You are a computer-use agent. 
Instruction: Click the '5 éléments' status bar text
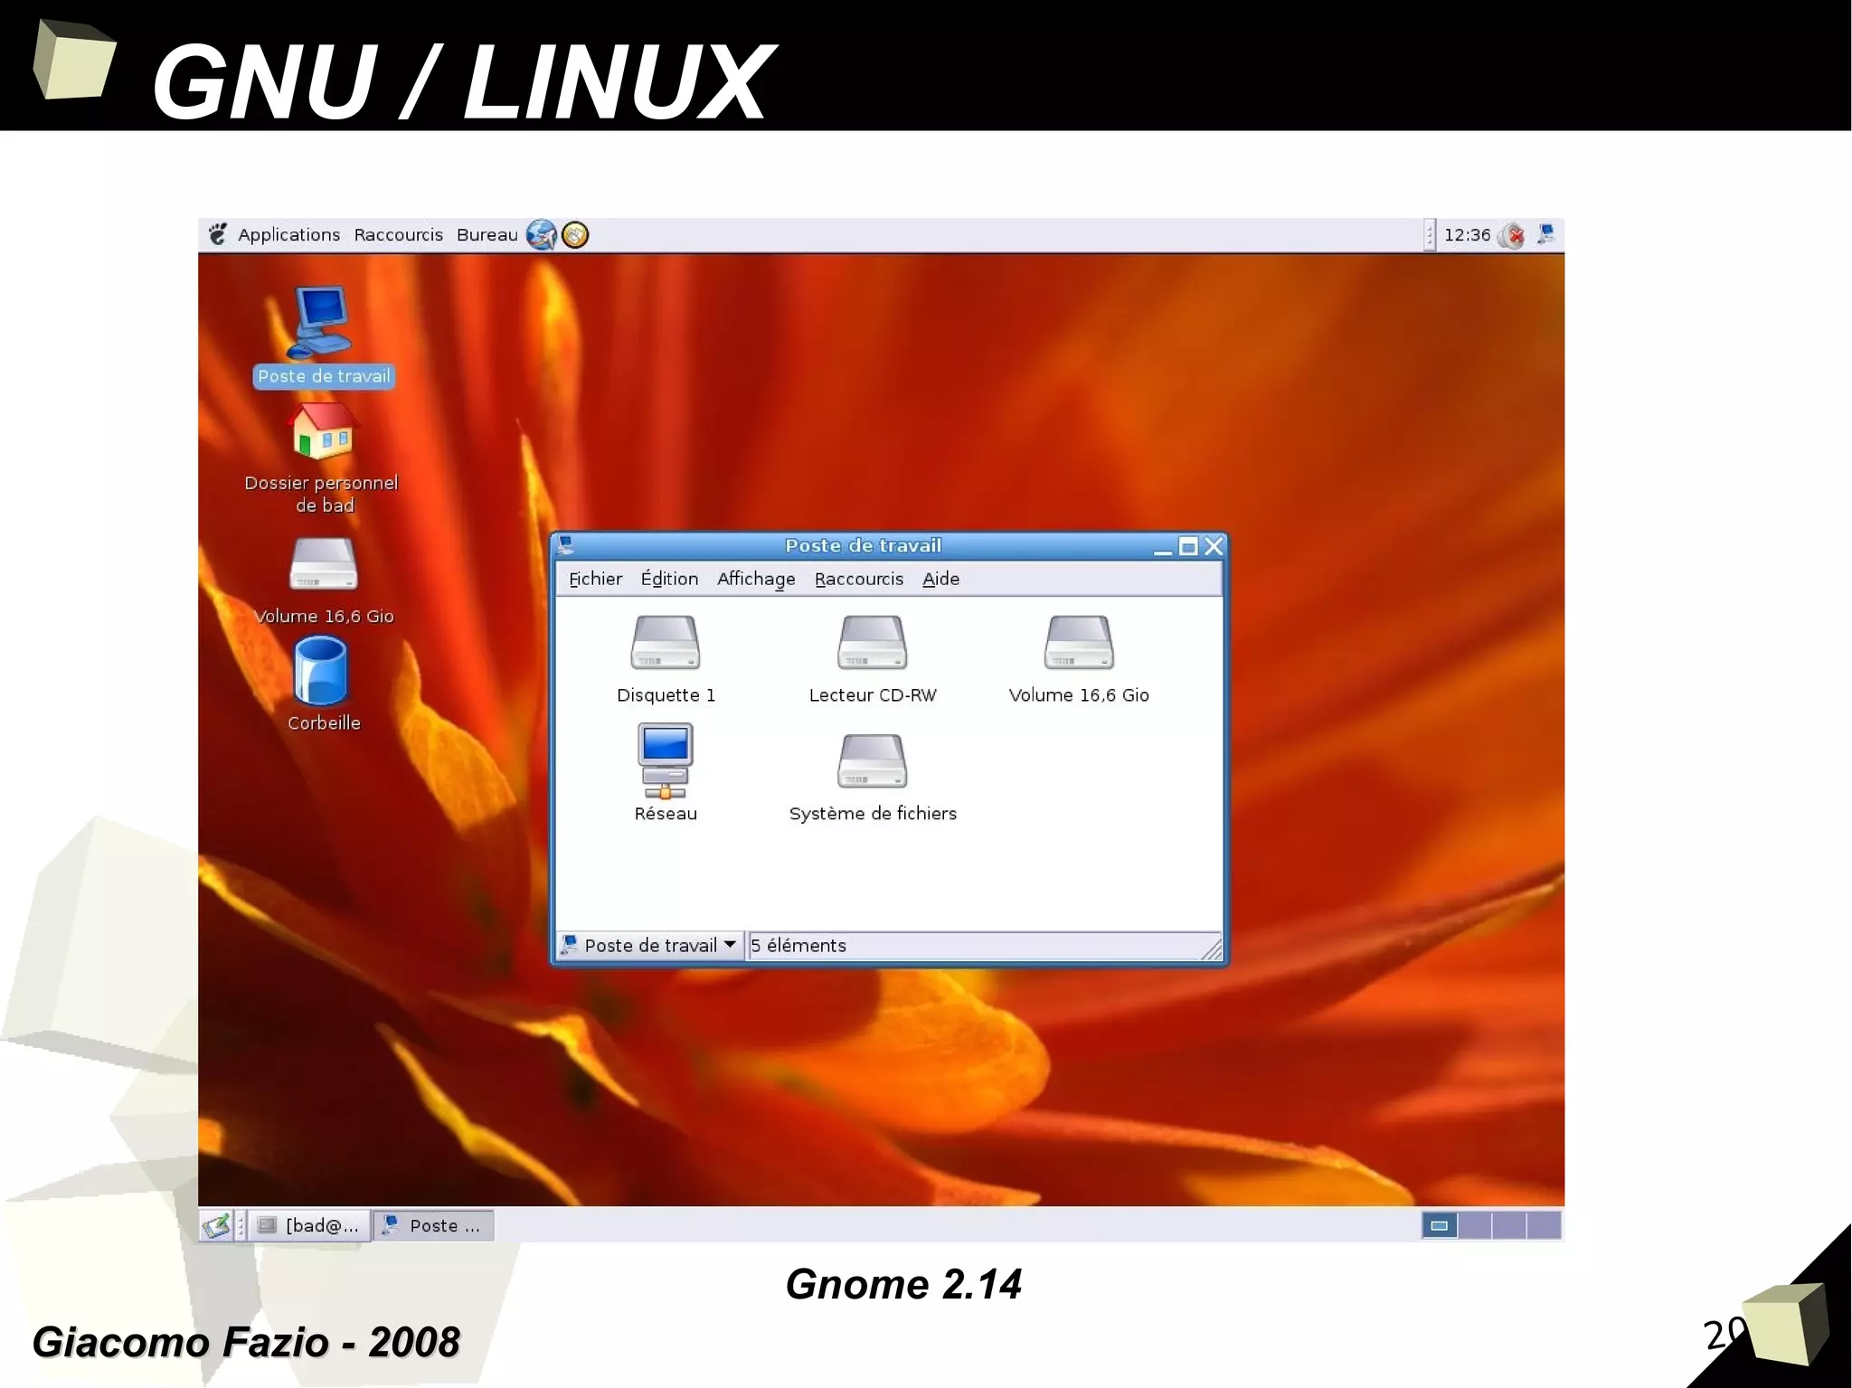[x=798, y=945]
